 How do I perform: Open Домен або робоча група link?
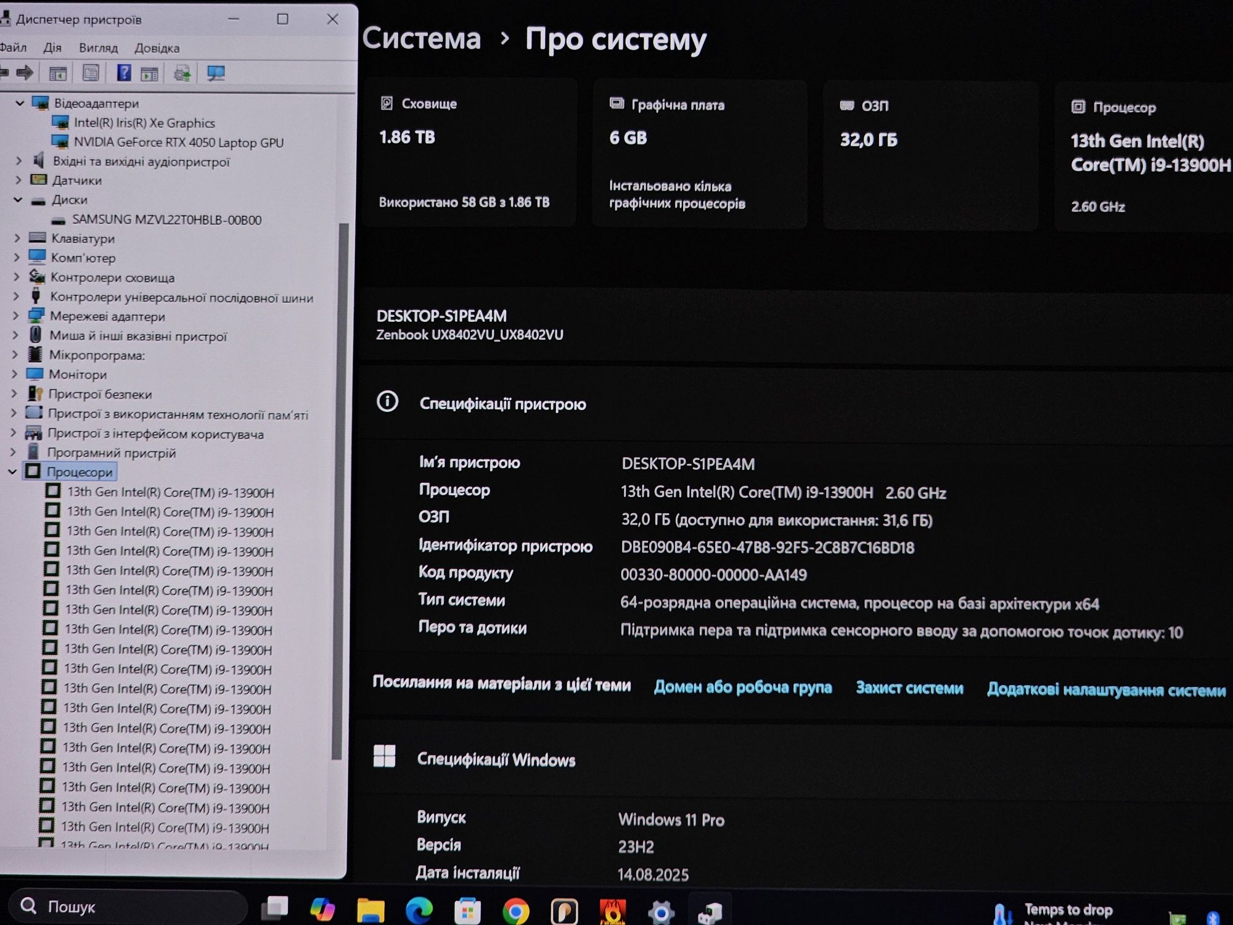click(742, 687)
